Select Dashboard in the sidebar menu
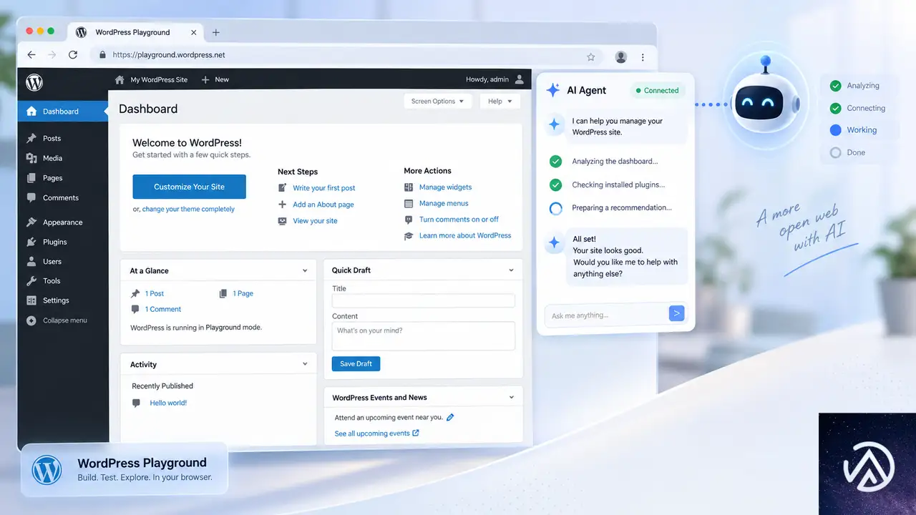 (63, 112)
